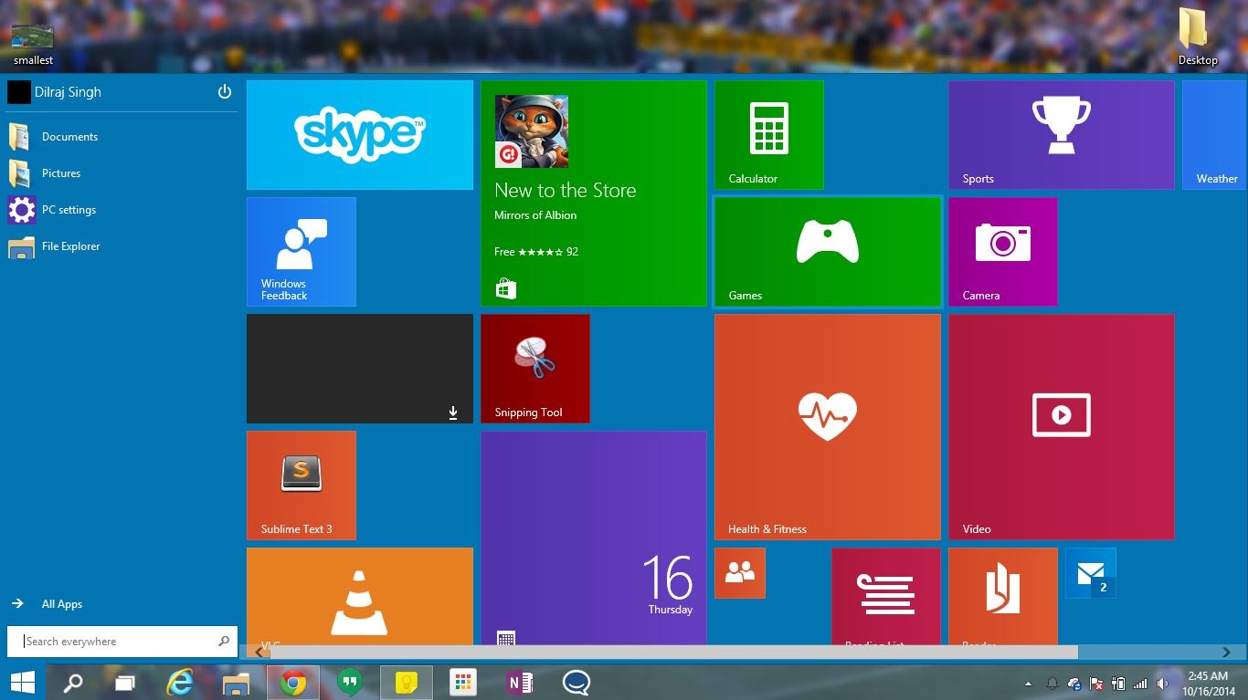Open File Explorer from the Start menu list

coord(70,246)
